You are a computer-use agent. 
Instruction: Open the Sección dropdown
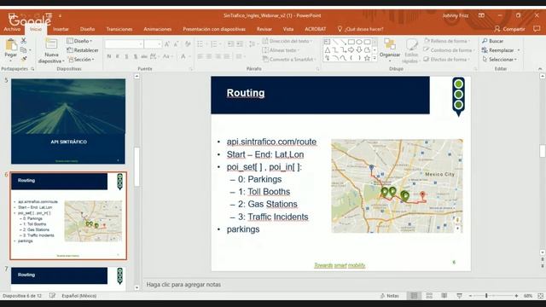(x=81, y=60)
